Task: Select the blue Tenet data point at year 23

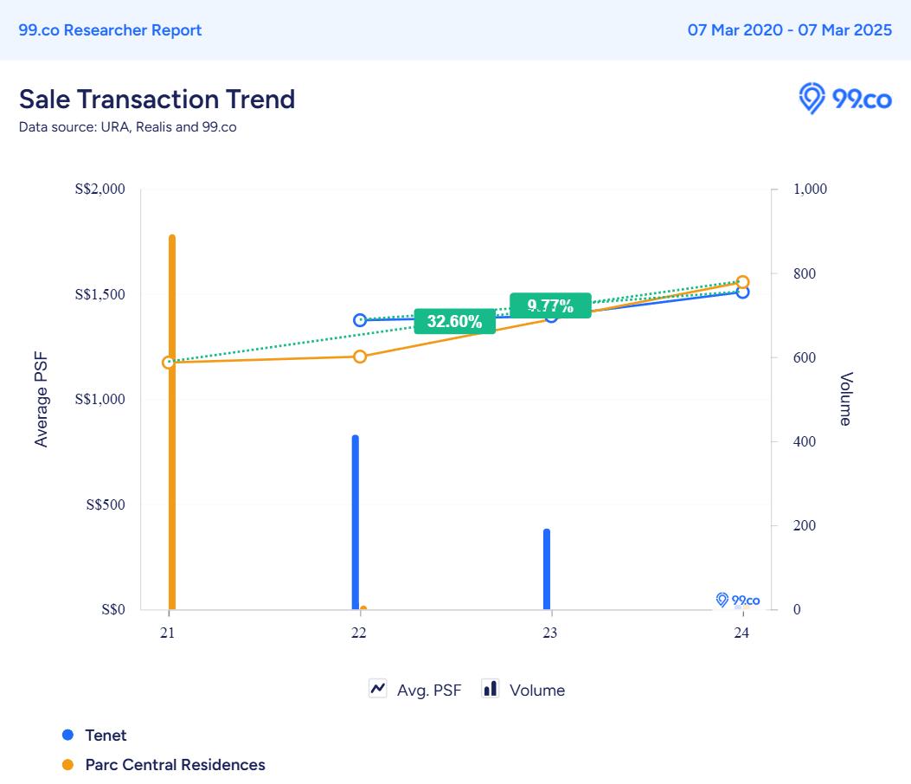Action: (551, 316)
